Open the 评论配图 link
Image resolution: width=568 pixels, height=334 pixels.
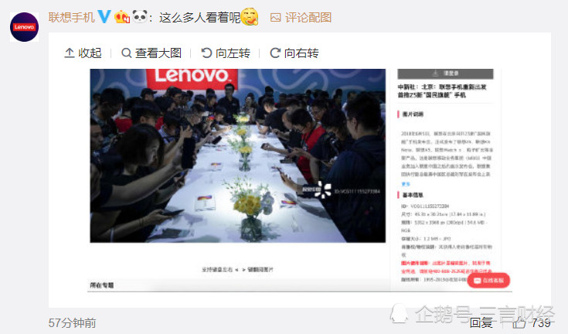click(x=308, y=17)
